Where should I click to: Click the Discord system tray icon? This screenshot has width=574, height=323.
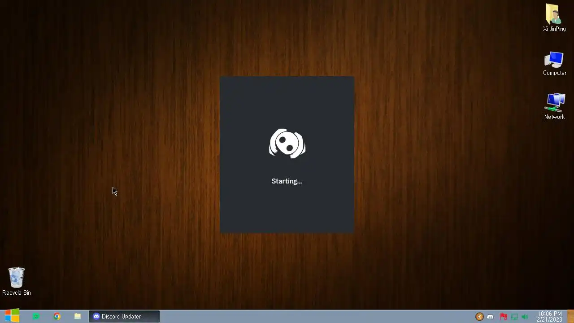490,317
